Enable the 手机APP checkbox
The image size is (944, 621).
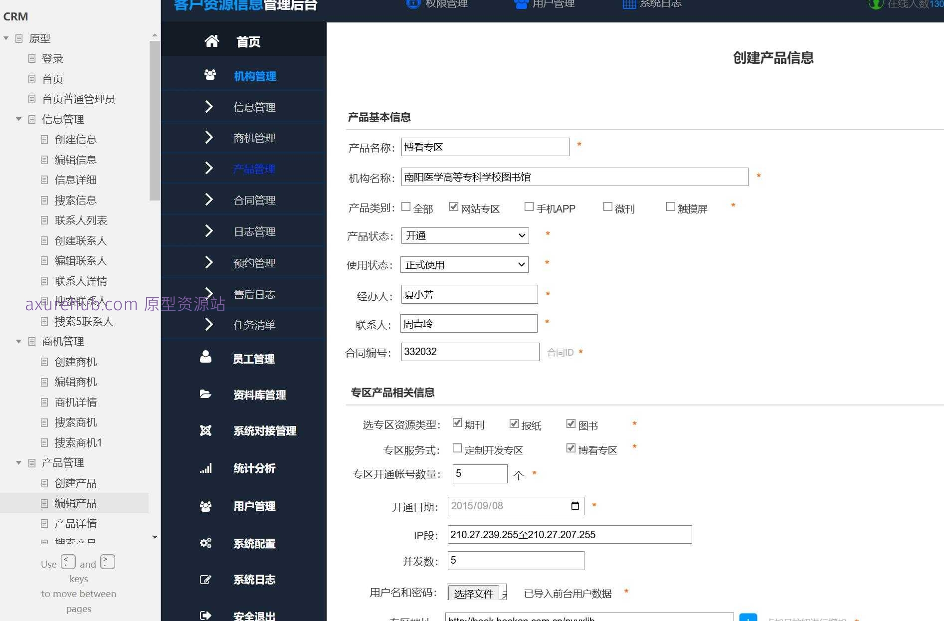tap(529, 206)
